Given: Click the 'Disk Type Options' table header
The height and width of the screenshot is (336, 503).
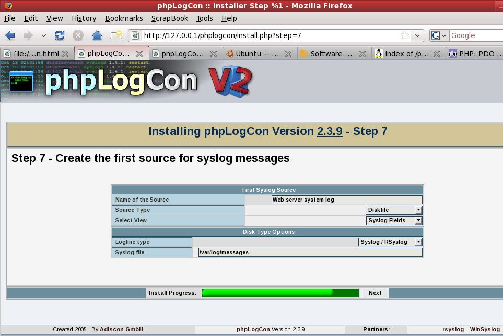Looking at the screenshot, I should 267,232.
